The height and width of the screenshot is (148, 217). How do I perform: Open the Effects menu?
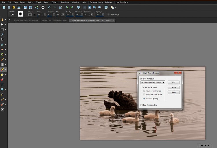[38, 2]
